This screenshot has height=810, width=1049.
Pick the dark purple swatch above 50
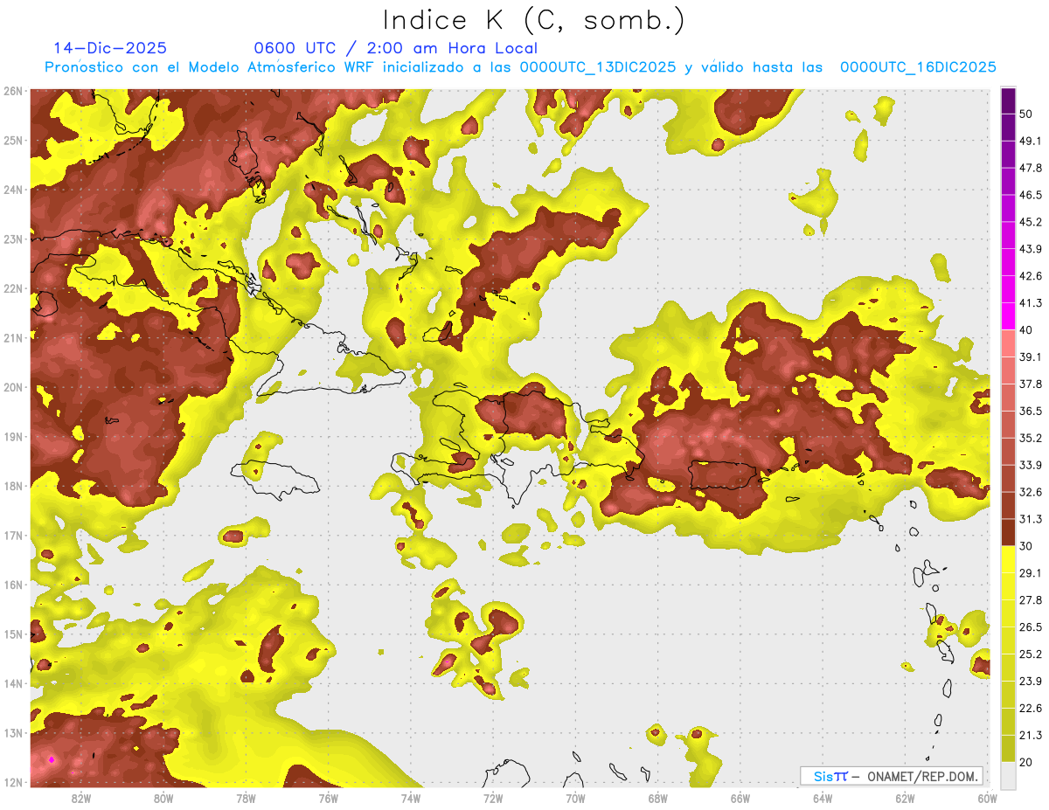[1008, 100]
